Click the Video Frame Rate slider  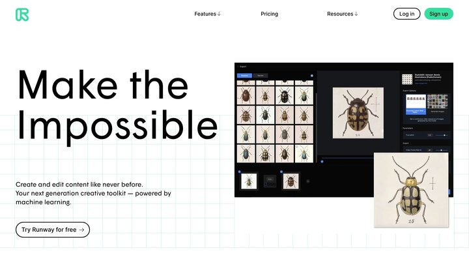point(442,150)
